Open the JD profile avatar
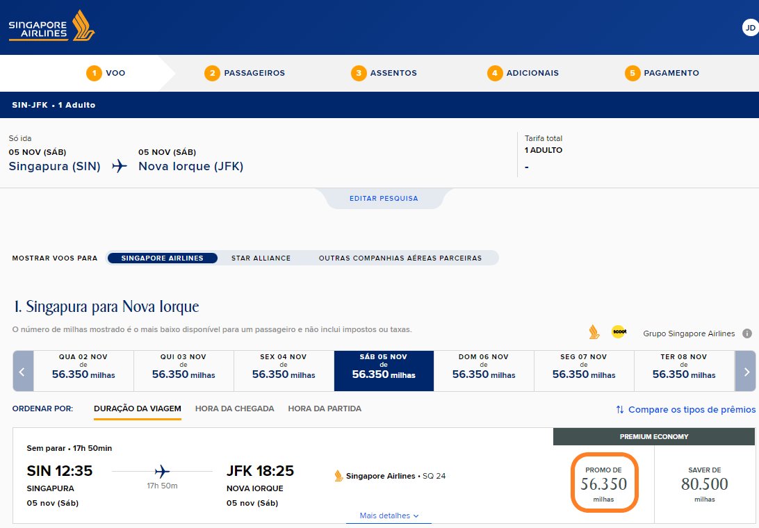The height and width of the screenshot is (528, 759). 750,28
